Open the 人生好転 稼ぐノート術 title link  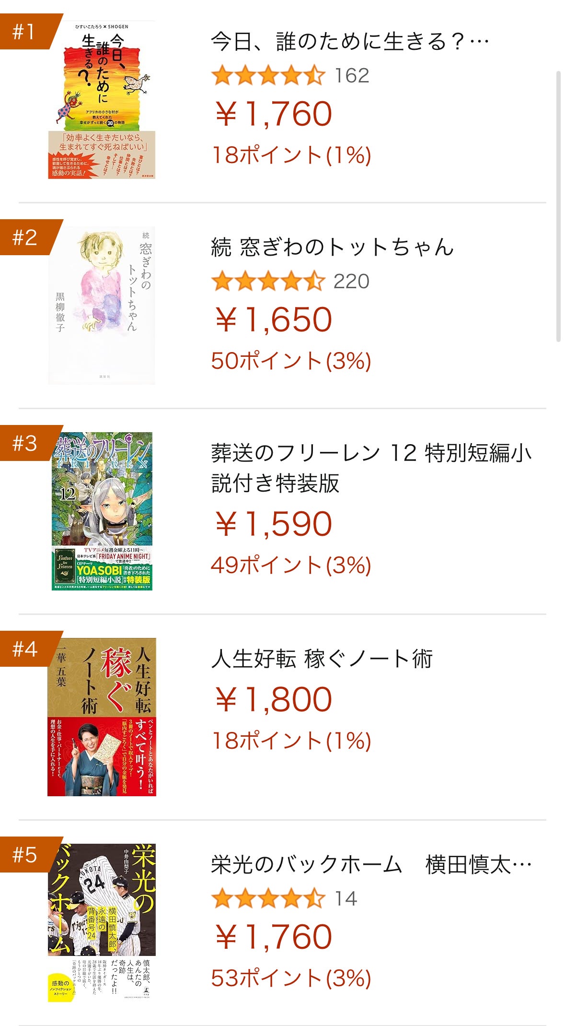pos(322,659)
